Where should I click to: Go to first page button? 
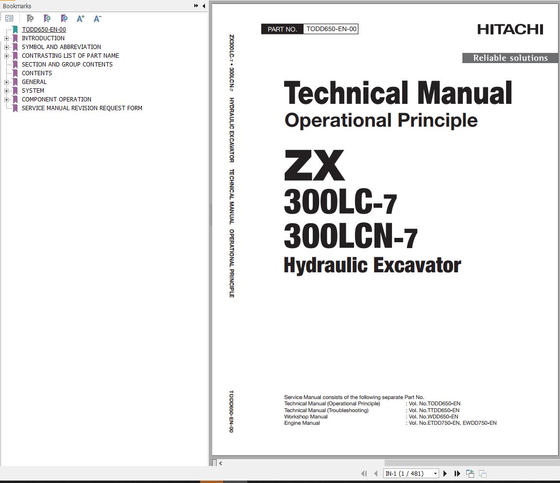click(364, 473)
